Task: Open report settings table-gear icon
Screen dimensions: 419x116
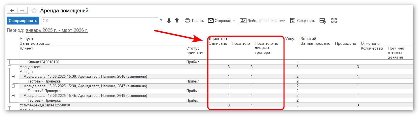Action: pos(323,21)
